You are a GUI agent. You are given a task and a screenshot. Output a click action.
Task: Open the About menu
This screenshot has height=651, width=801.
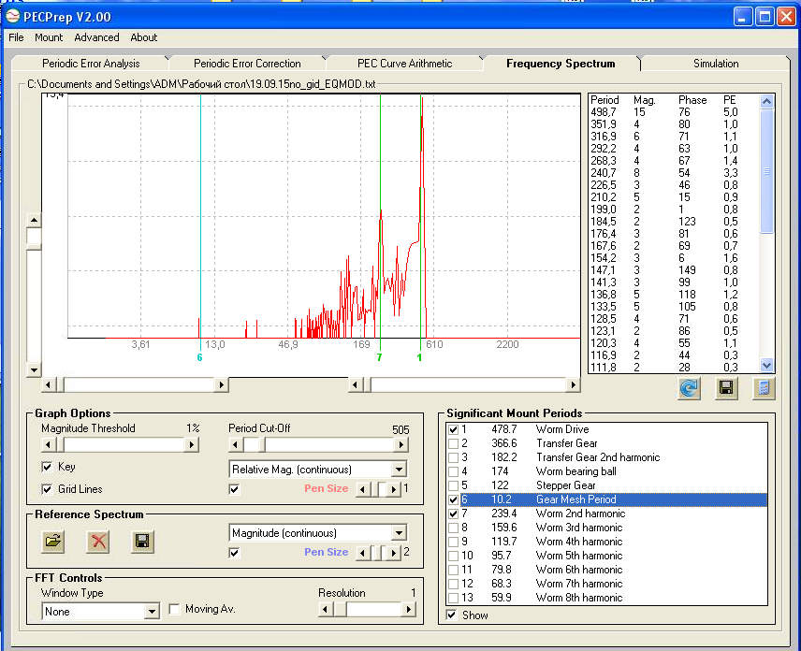(x=143, y=37)
